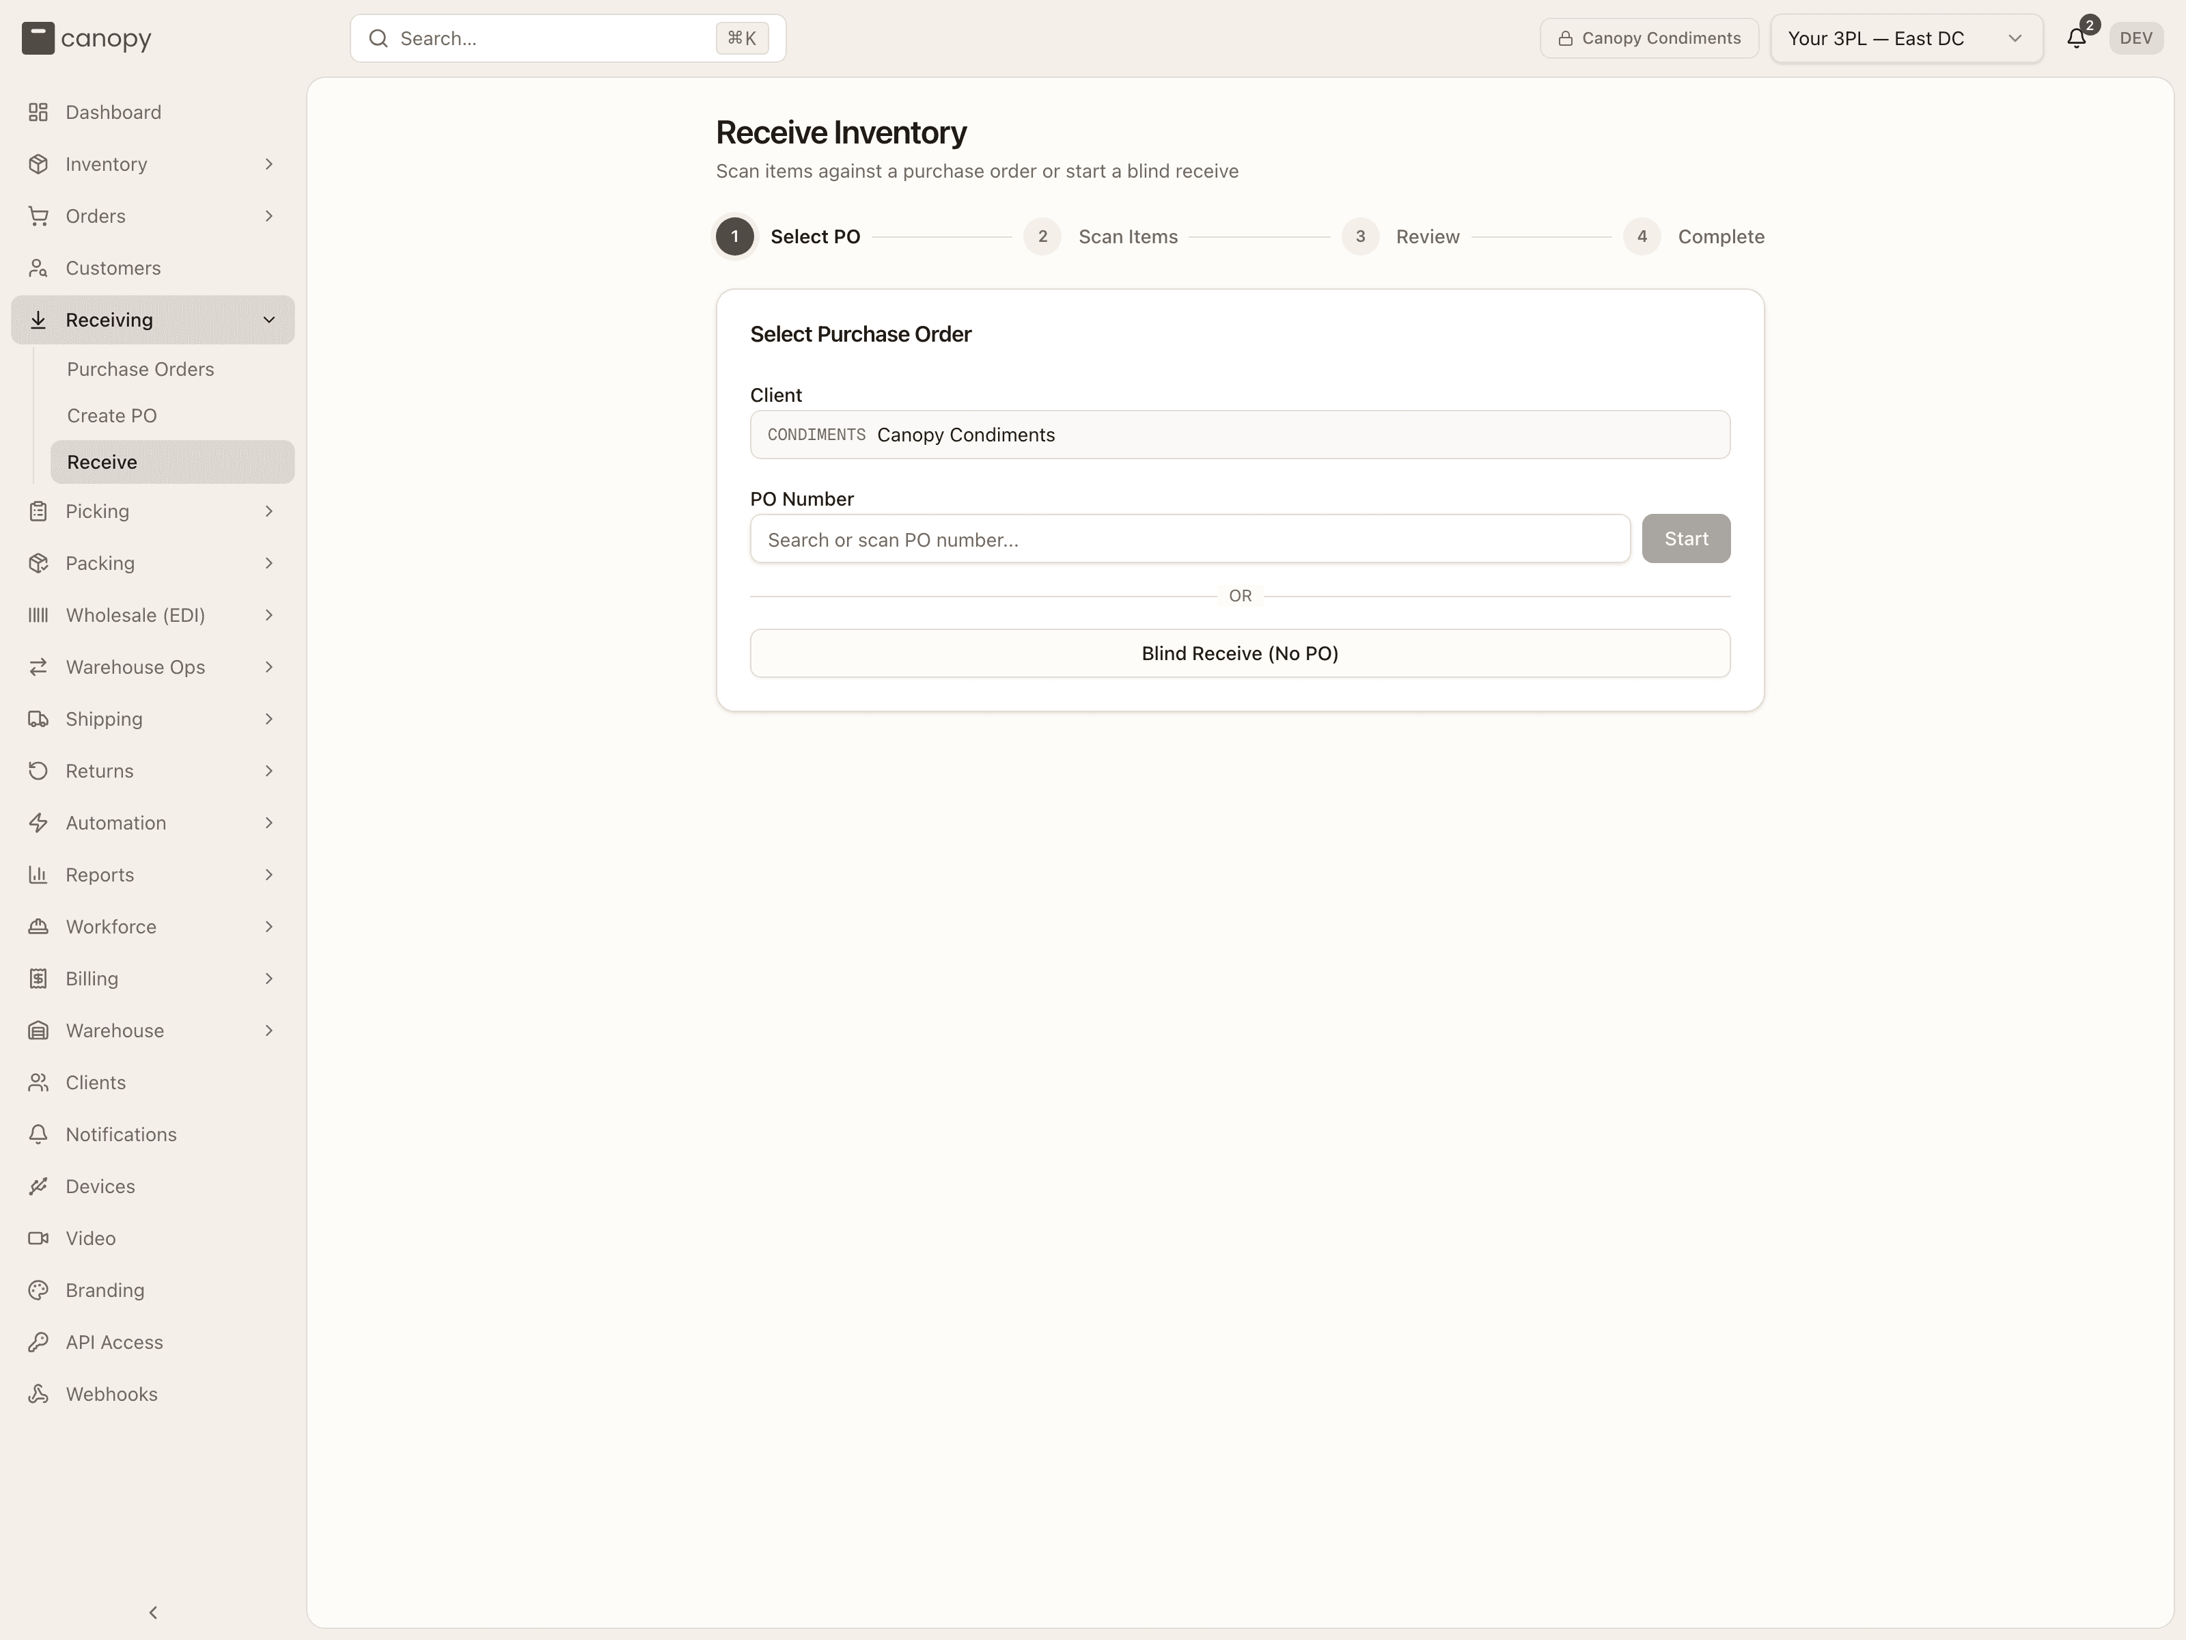Open the notifications bell icon
The height and width of the screenshot is (1640, 2186).
coord(2076,38)
